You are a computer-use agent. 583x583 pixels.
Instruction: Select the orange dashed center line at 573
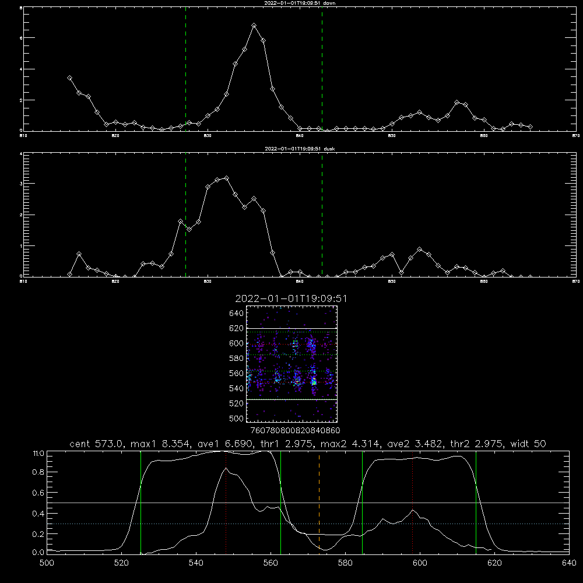coord(319,503)
